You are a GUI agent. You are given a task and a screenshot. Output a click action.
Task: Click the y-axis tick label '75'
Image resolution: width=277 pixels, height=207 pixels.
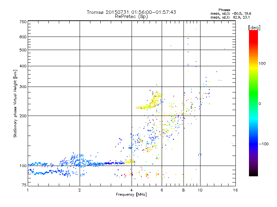click(24, 185)
